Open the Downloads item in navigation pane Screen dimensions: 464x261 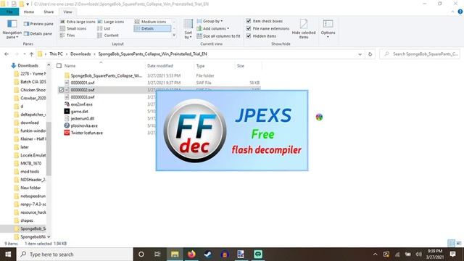pos(28,65)
